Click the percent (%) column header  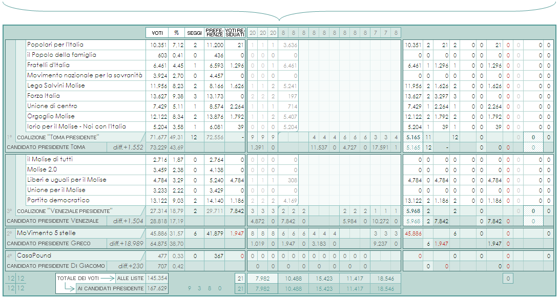[176, 33]
